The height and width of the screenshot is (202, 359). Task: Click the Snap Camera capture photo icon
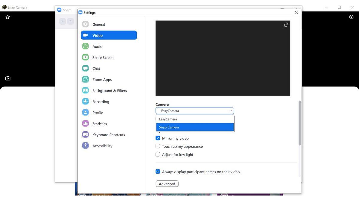click(x=8, y=78)
